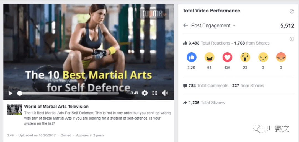
Task: Click the Love heart reaction icon
Action: tap(227, 57)
